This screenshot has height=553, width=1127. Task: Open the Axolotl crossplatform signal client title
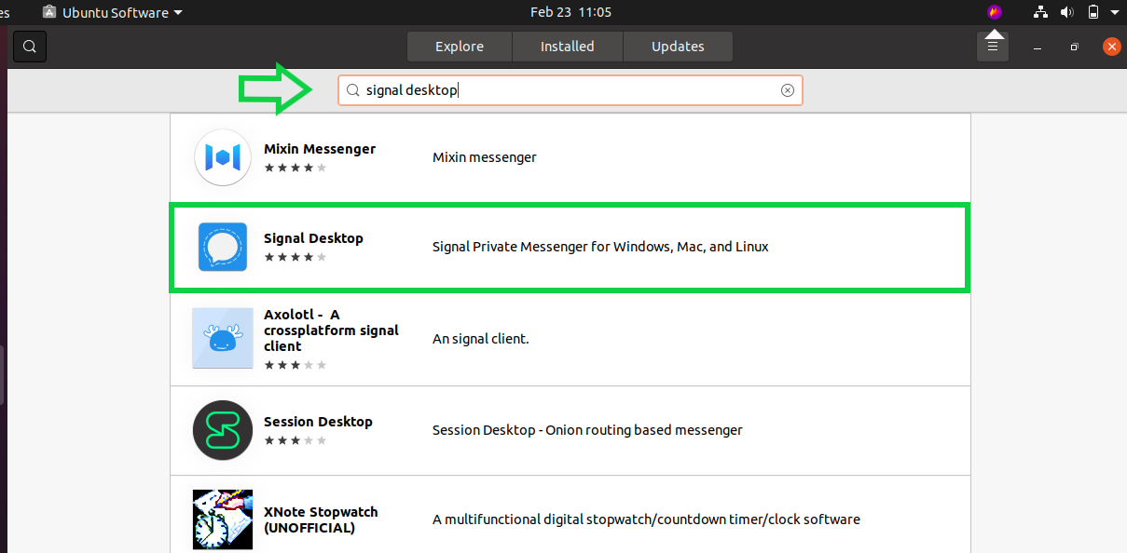[x=331, y=330]
